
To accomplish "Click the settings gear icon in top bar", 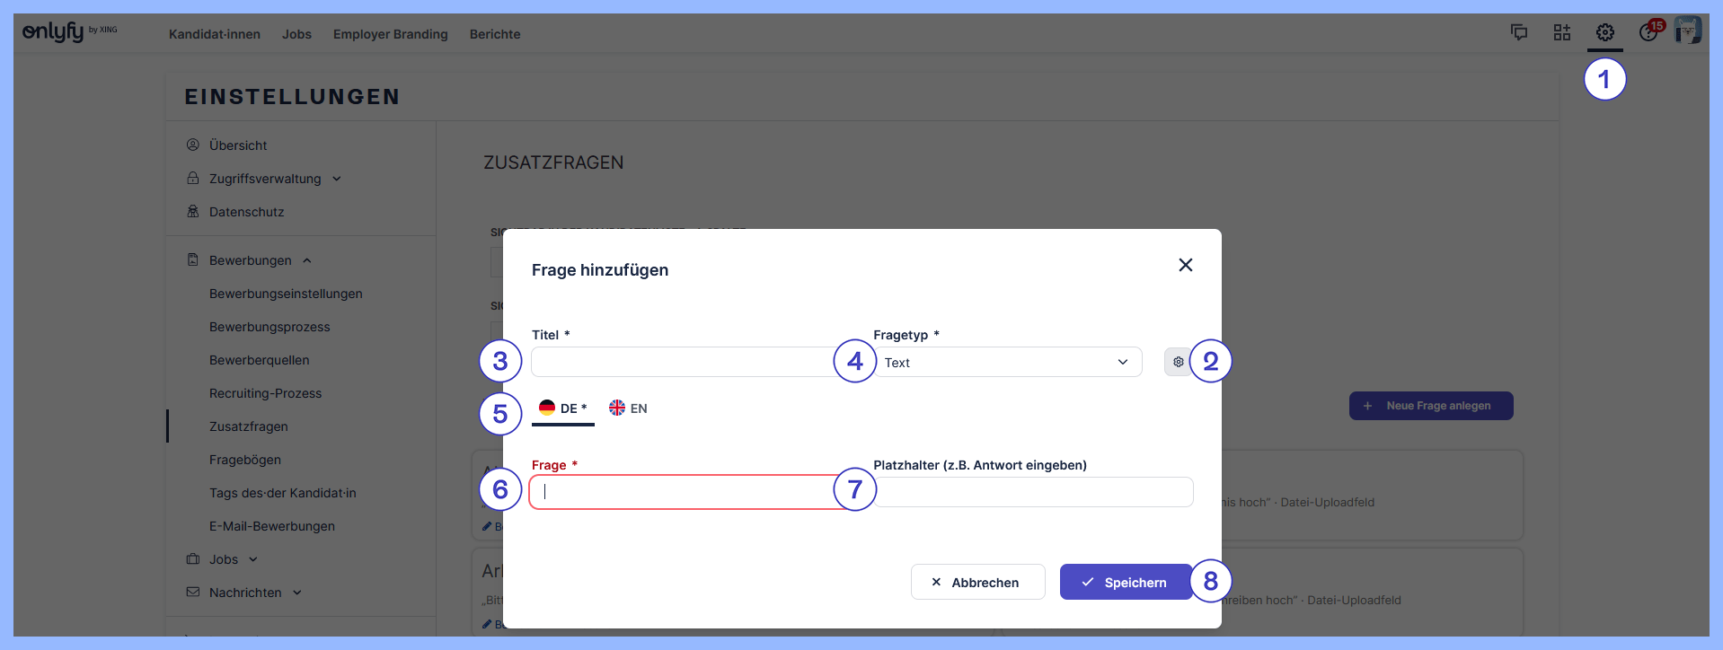I will pos(1605,33).
